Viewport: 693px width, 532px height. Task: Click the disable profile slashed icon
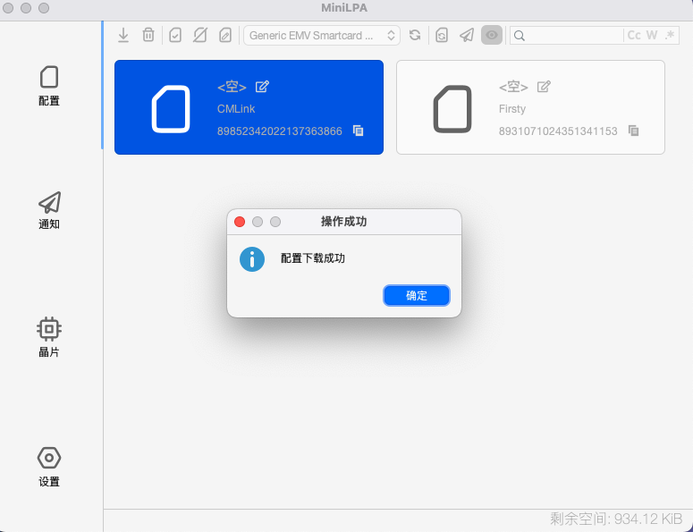(200, 35)
